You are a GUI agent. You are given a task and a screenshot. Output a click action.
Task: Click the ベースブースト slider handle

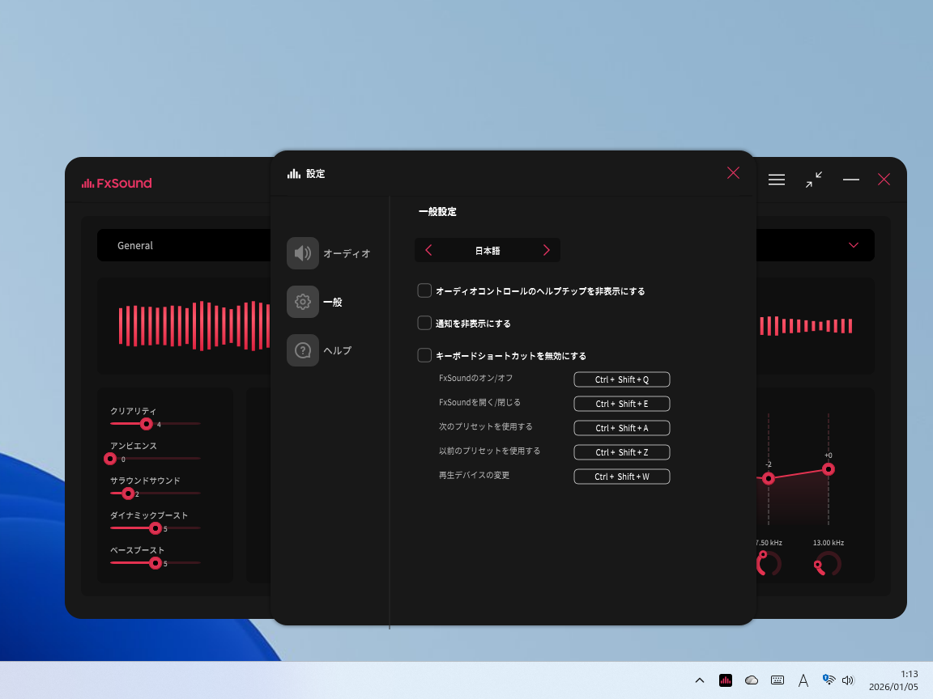[x=155, y=563]
